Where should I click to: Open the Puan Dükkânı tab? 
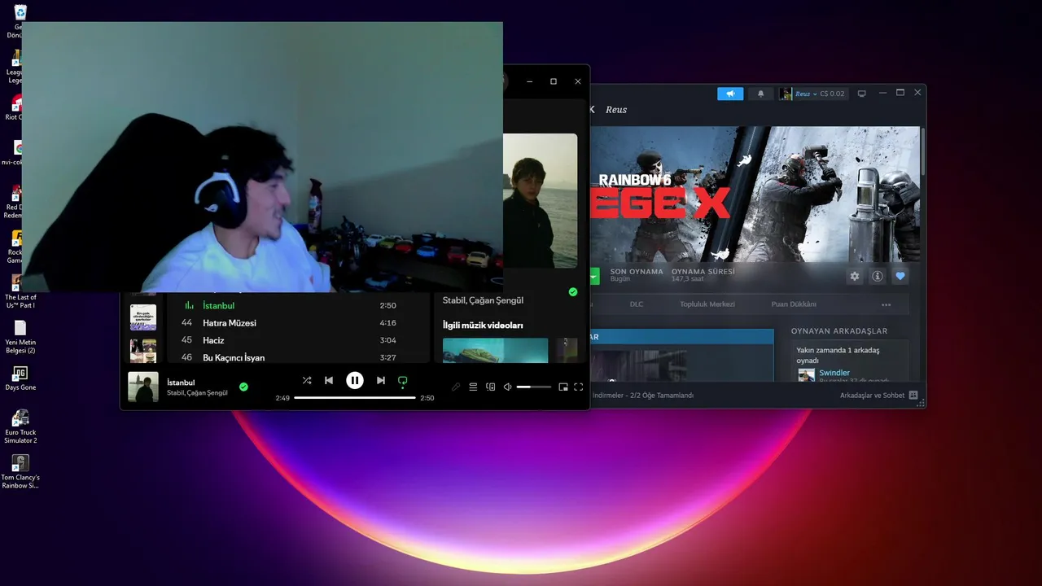794,304
